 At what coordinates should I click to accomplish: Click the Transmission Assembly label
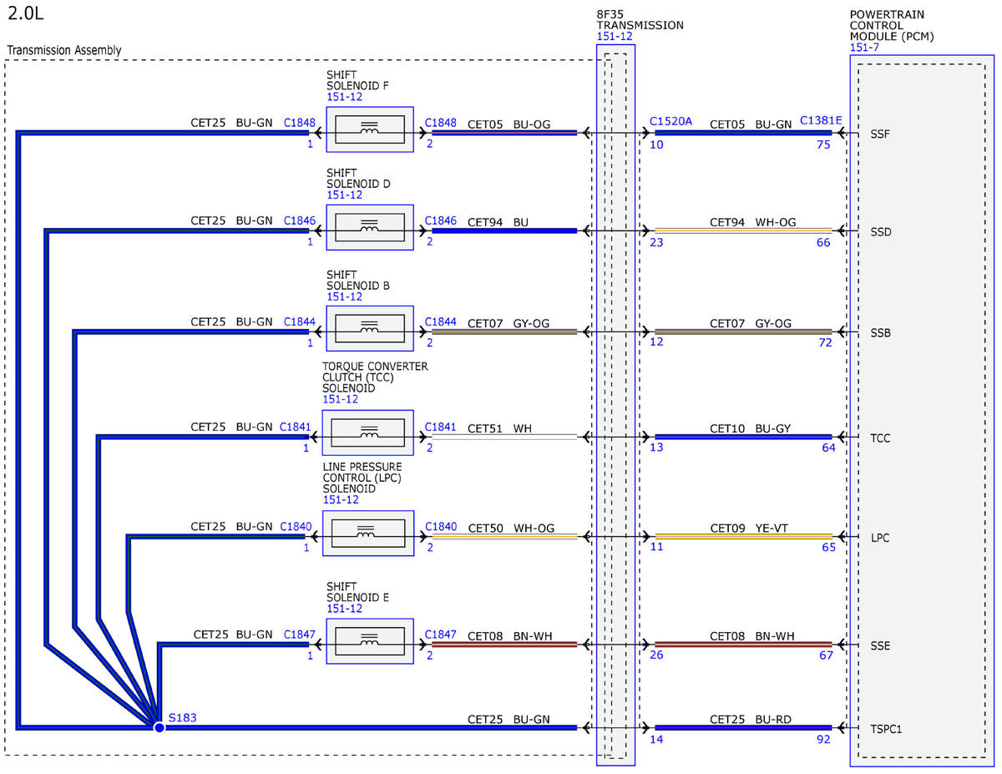click(x=63, y=50)
